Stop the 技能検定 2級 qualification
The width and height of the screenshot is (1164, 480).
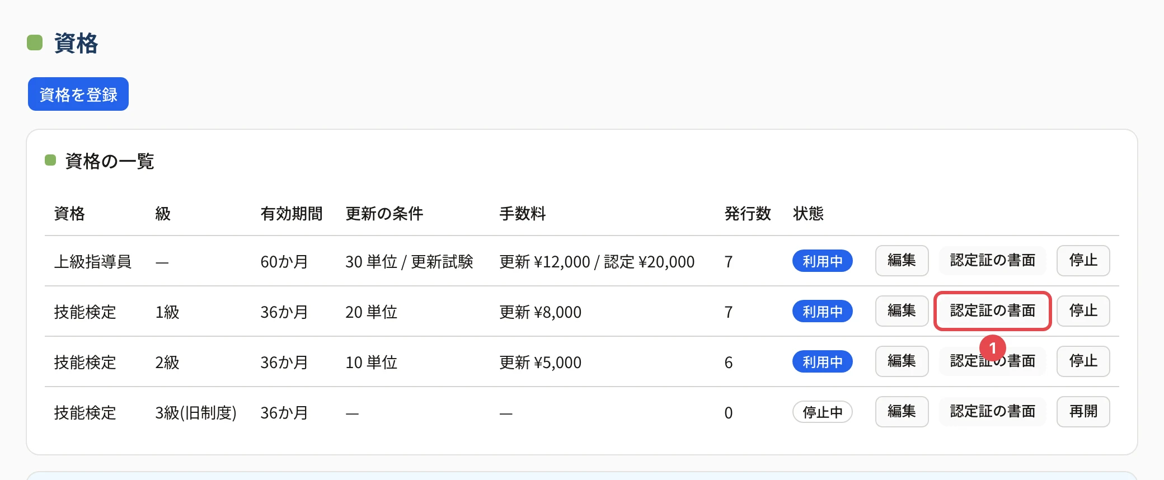tap(1083, 361)
